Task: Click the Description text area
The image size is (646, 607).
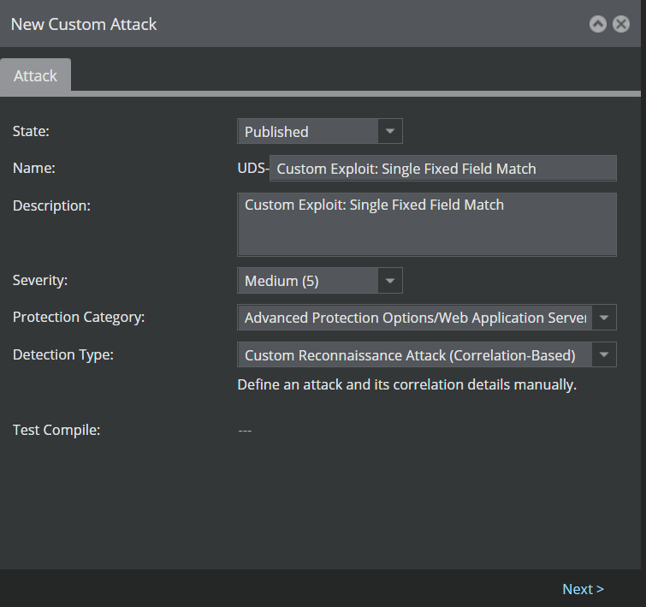Action: (427, 225)
